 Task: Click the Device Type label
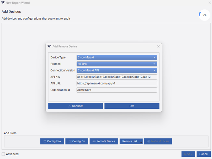(x=58, y=58)
